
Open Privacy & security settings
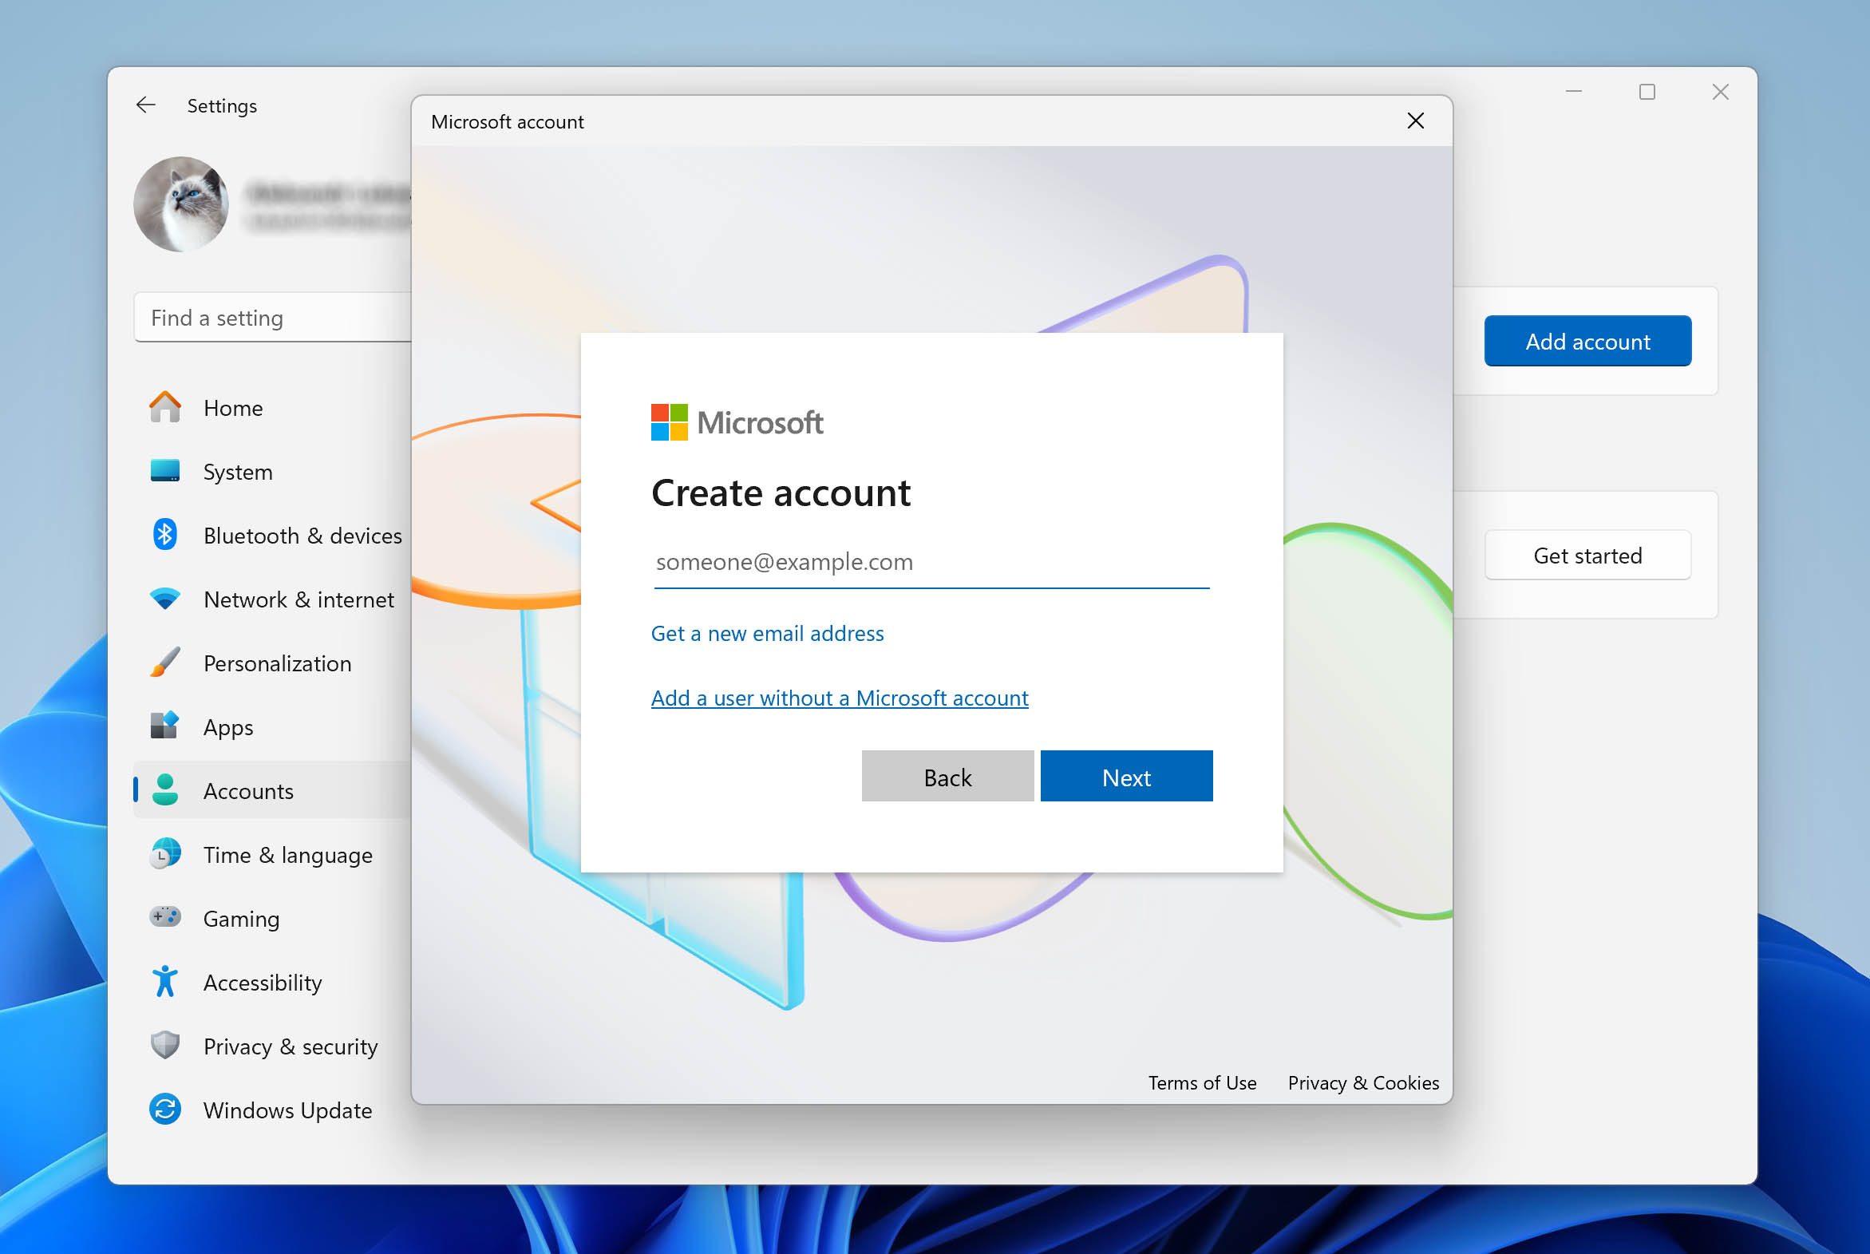(x=272, y=1046)
